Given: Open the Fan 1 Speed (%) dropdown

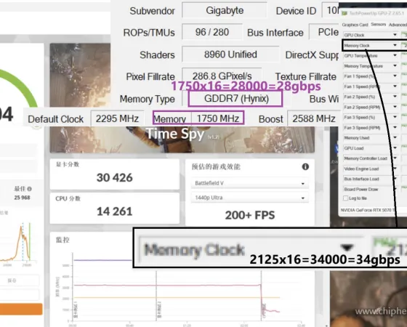Looking at the screenshot, I should (395, 76).
